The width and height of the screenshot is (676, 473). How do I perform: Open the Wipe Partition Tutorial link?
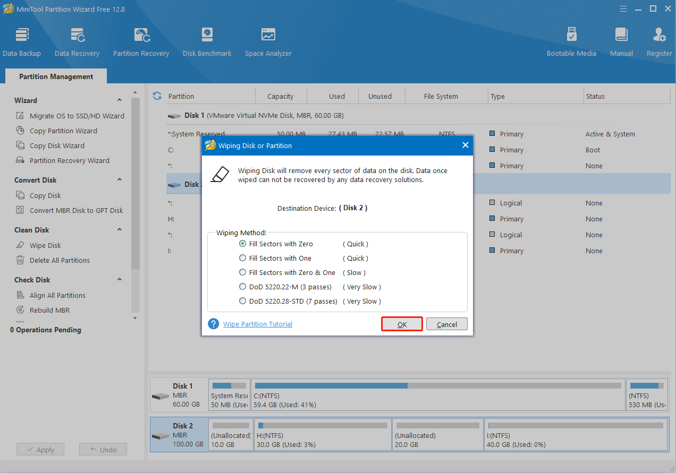pyautogui.click(x=258, y=324)
